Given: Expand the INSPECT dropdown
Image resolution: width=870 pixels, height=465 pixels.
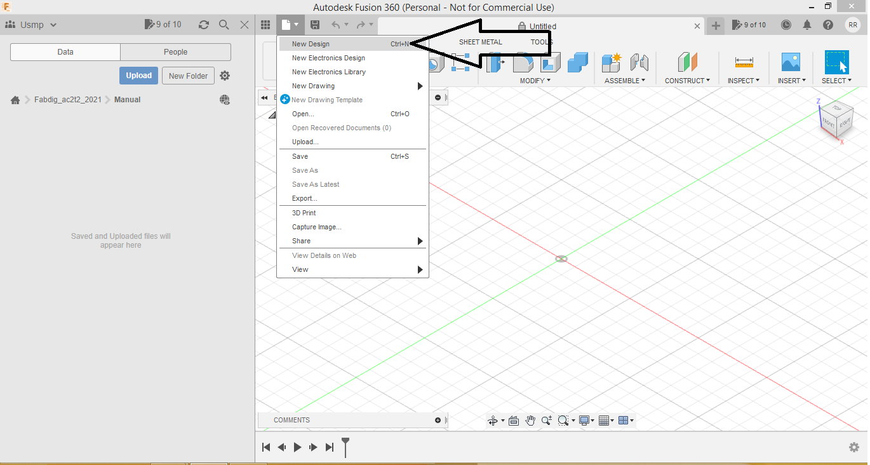Looking at the screenshot, I should tap(744, 81).
